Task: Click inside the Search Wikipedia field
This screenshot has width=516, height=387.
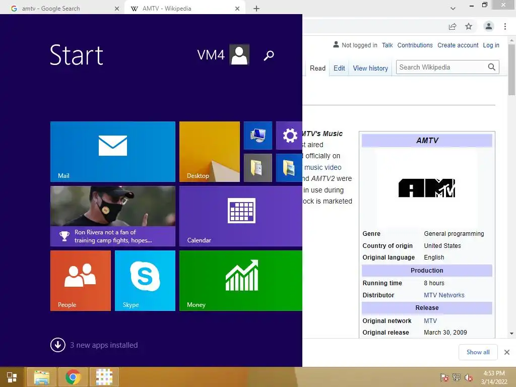Action: [441, 67]
